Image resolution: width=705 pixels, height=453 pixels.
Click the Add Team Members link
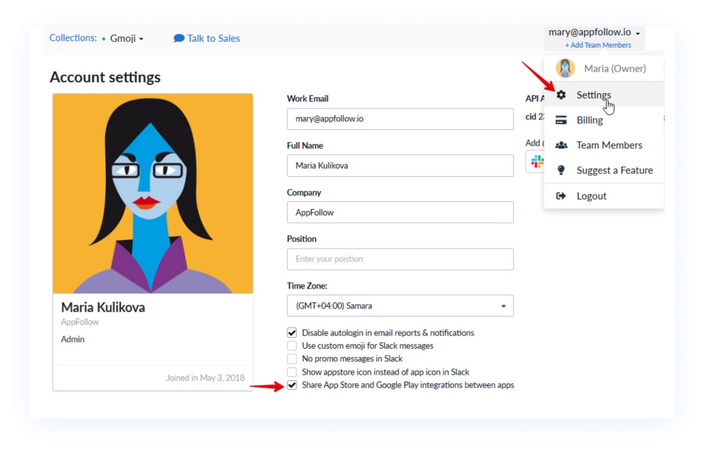pyautogui.click(x=598, y=45)
